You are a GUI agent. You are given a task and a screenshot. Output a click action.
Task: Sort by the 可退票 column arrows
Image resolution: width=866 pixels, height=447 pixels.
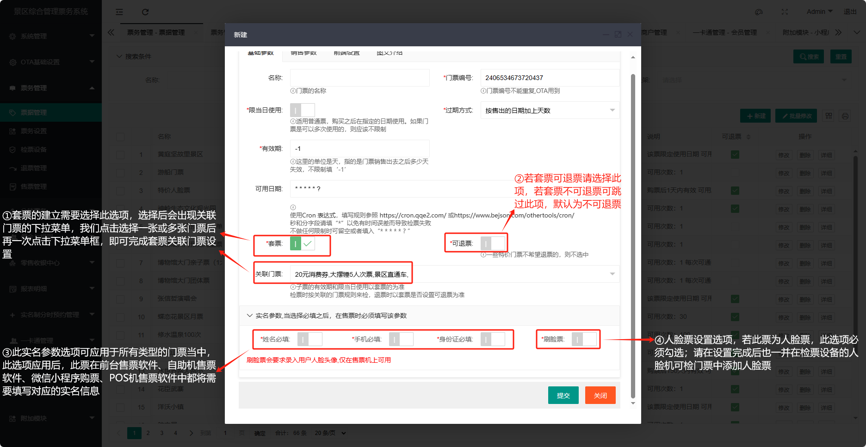pos(748,137)
